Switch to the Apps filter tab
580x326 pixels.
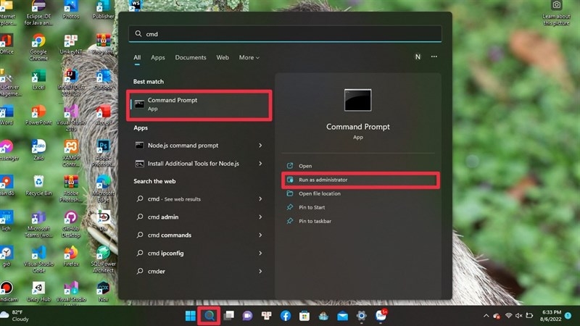[x=157, y=57]
